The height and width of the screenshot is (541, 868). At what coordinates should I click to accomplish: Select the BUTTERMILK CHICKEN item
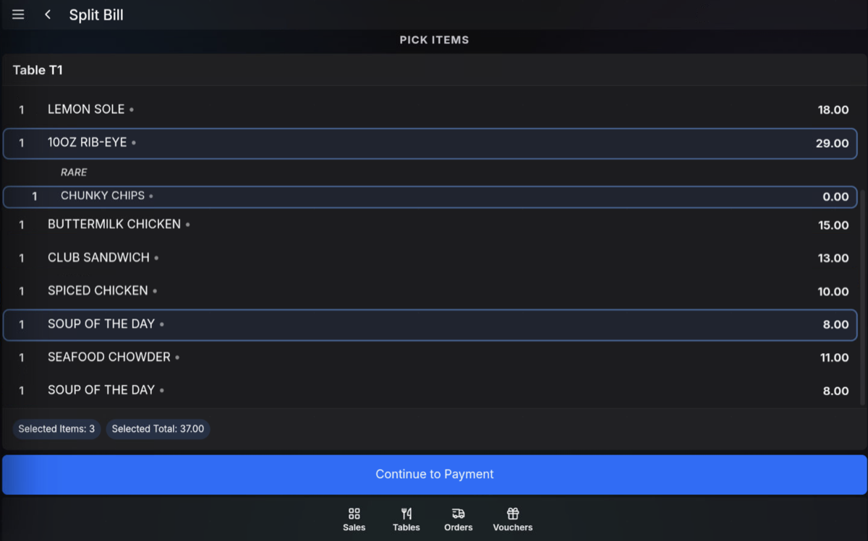coord(430,225)
